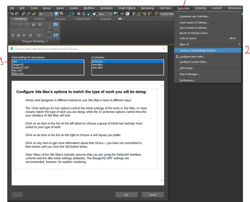Choose the Select Object tool
Screen dimensions: 250x202
click(56, 14)
